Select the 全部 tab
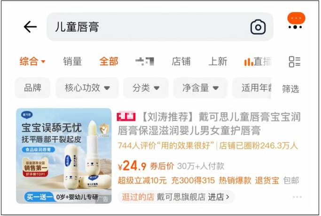This screenshot has height=216, width=321. coord(109,61)
